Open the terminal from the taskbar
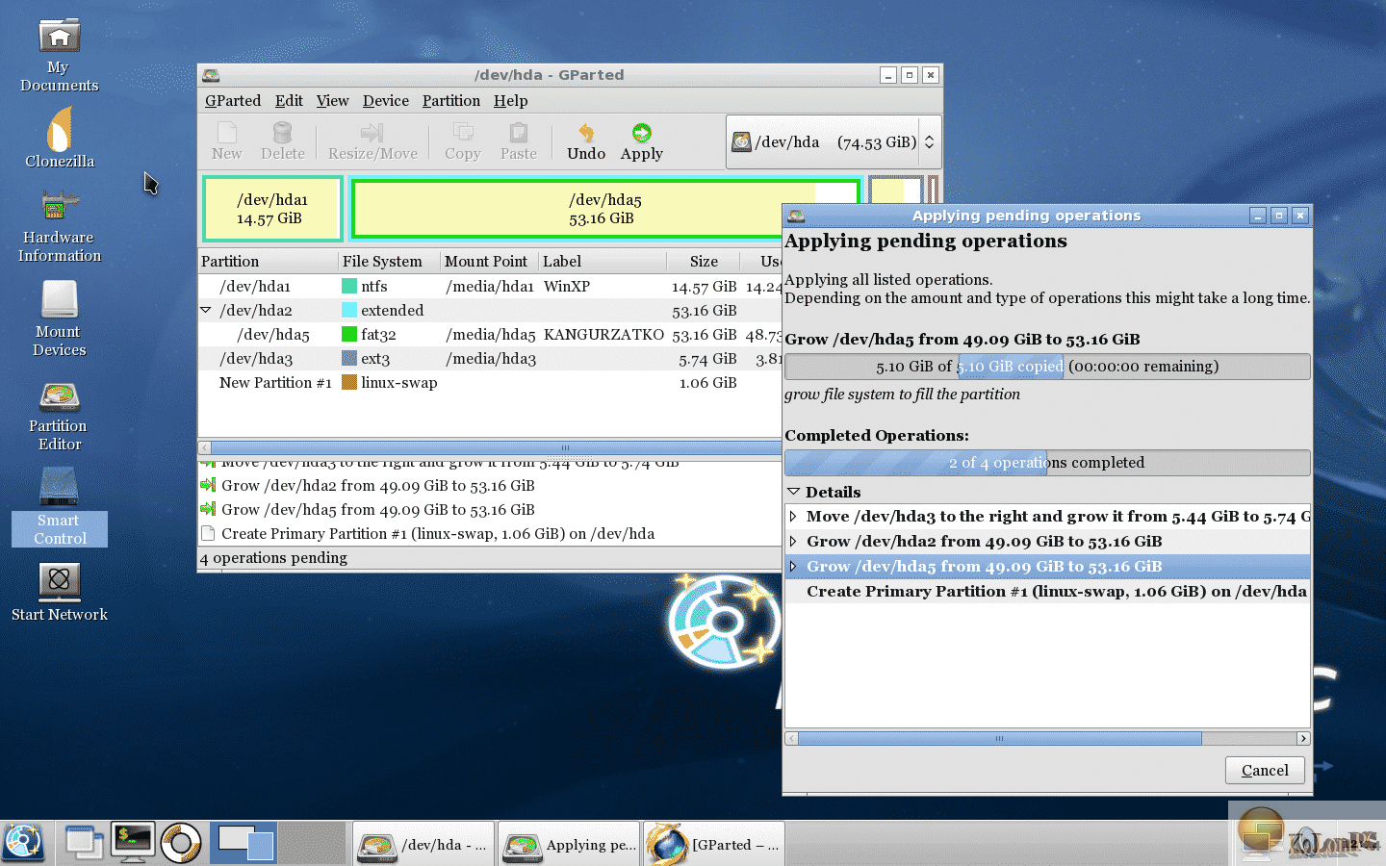The image size is (1386, 866). click(x=133, y=843)
